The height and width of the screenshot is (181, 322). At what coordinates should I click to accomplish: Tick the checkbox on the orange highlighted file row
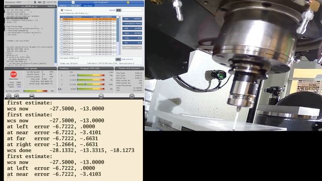point(61,19)
